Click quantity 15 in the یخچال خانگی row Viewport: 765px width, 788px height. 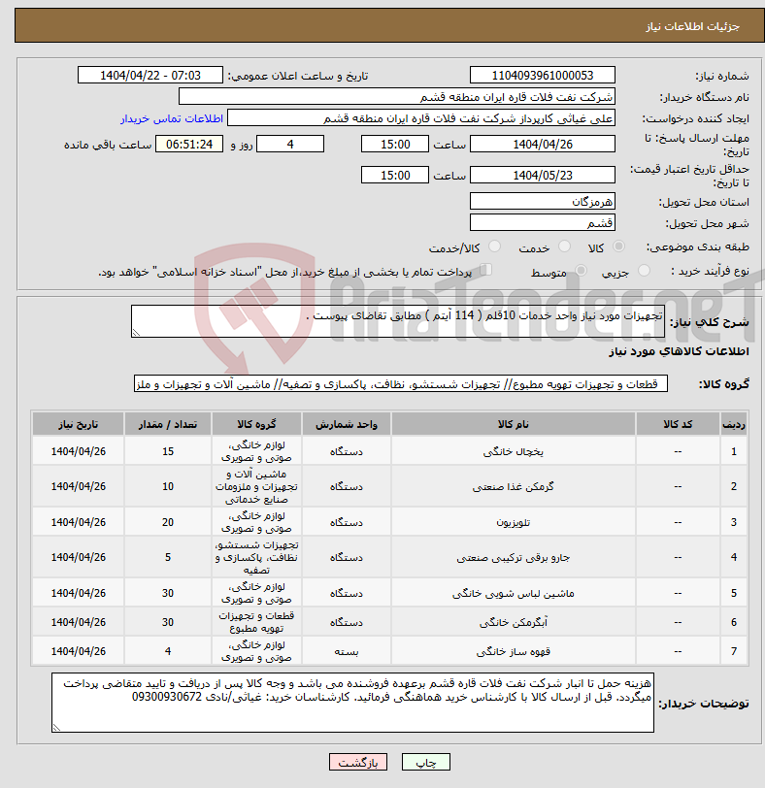pos(168,451)
